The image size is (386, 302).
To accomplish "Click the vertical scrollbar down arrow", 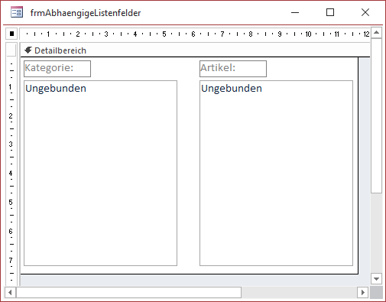I will pos(376,278).
